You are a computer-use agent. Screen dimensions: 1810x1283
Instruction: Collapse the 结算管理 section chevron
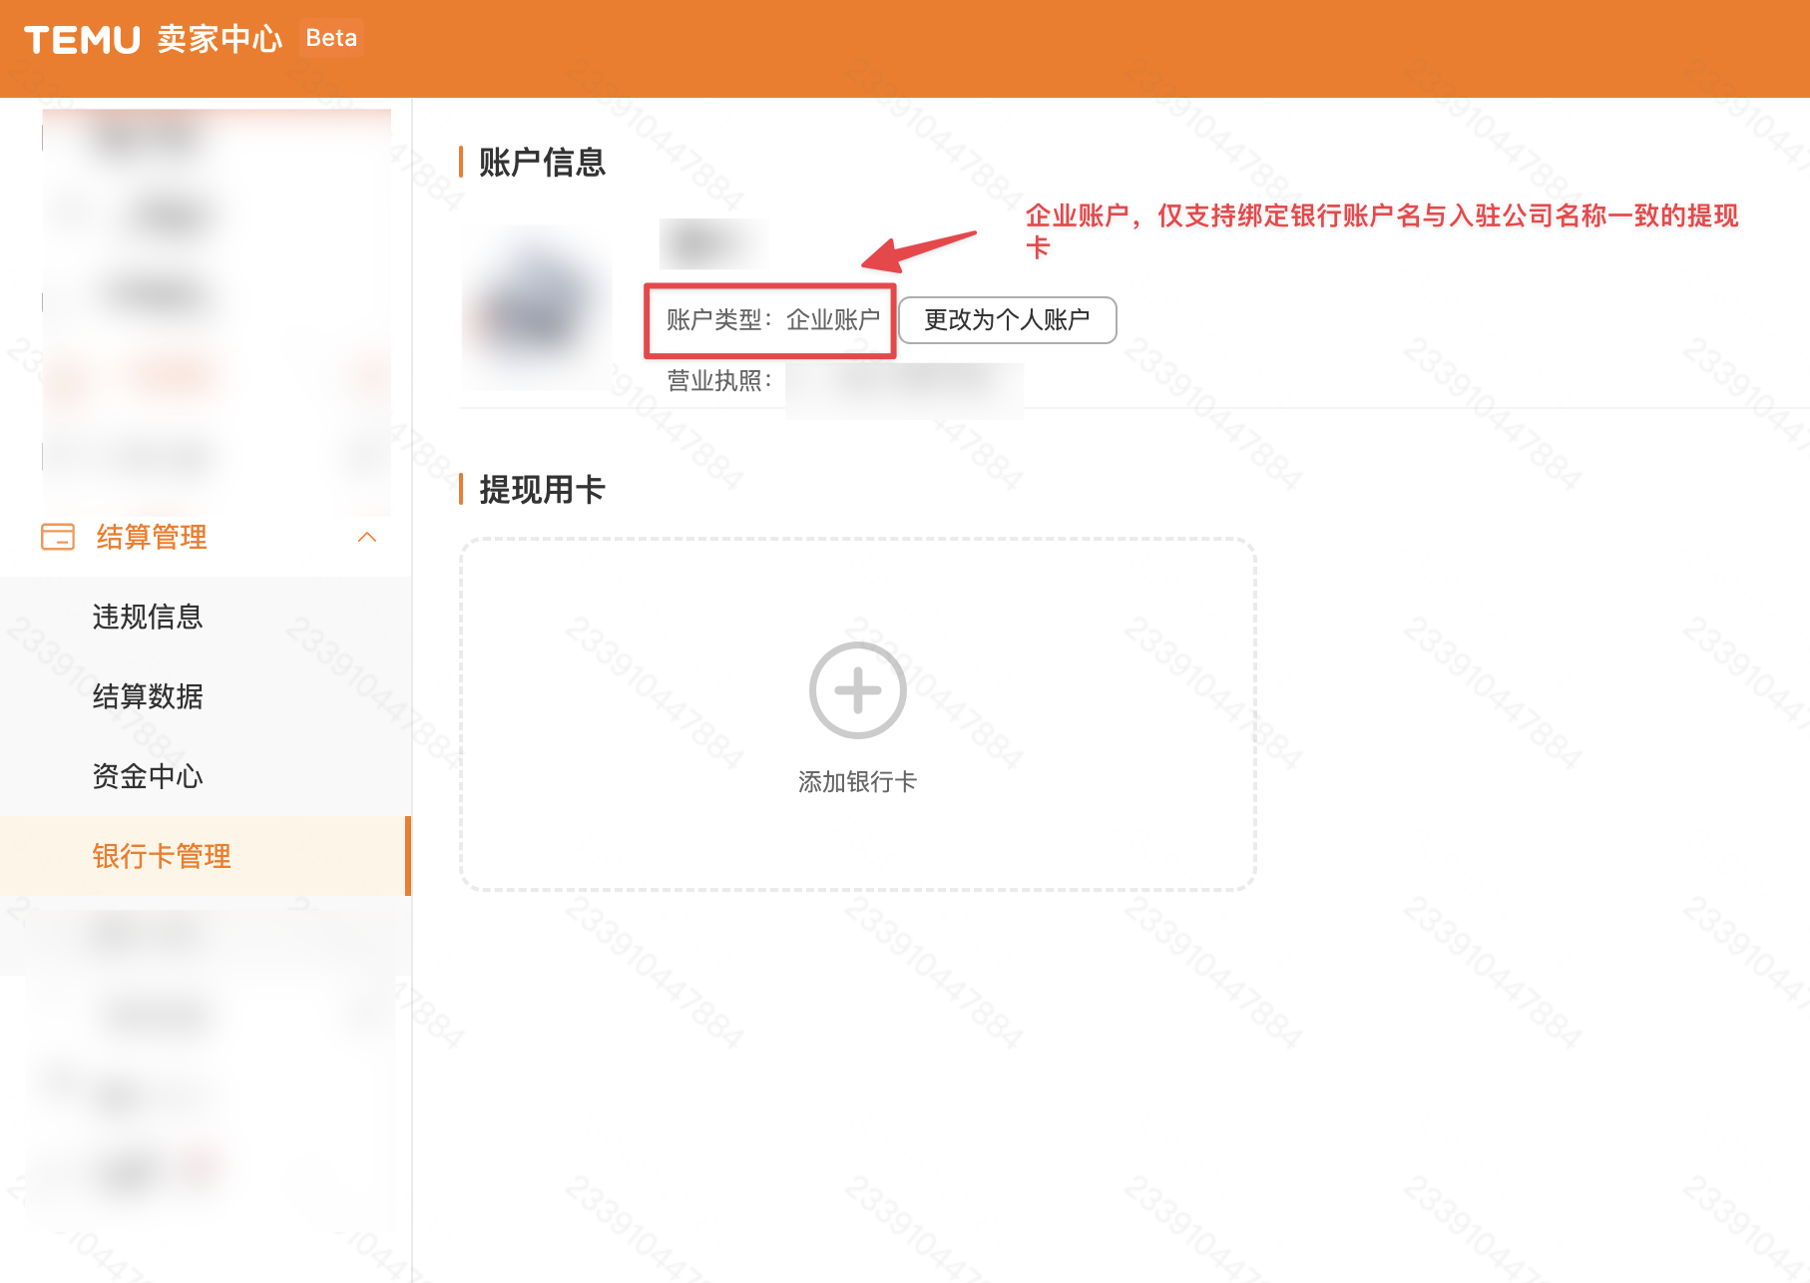tap(368, 538)
